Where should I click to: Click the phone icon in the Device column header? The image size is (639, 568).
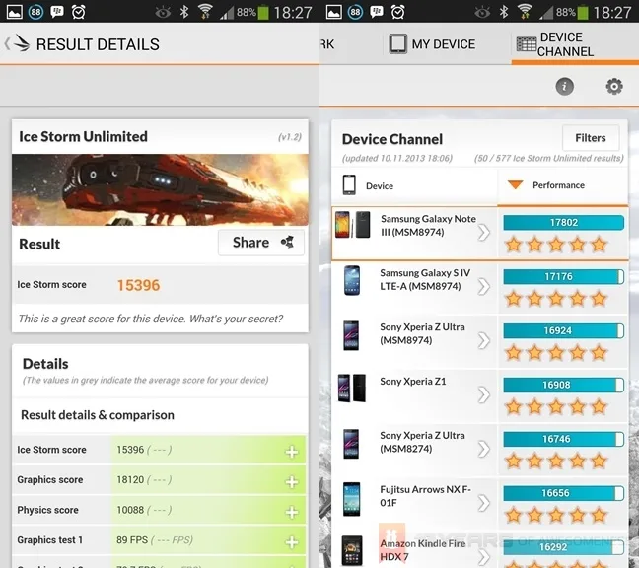coord(349,185)
